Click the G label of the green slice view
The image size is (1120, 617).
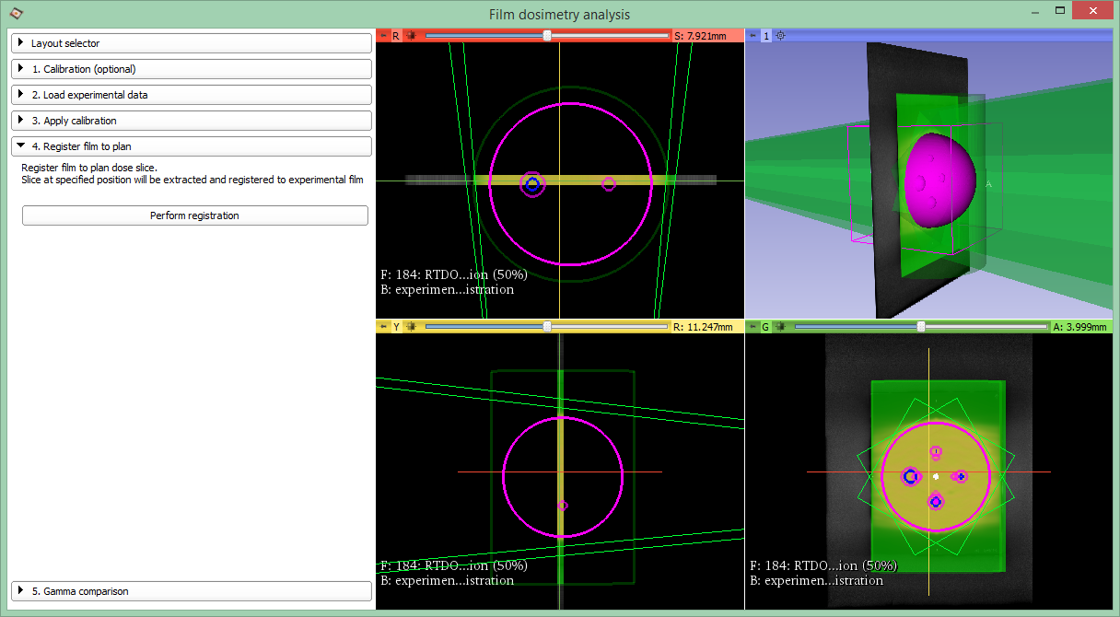tap(765, 327)
